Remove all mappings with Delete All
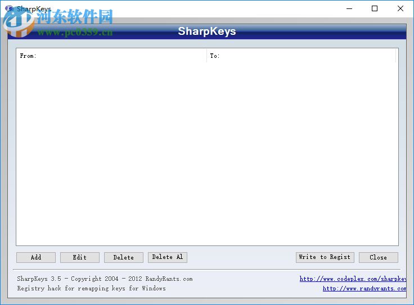The image size is (414, 305). (168, 257)
